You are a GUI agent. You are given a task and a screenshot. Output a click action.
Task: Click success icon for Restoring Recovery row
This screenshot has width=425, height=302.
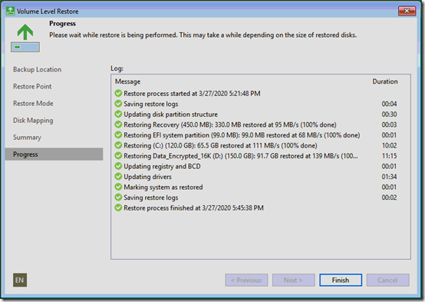click(118, 124)
